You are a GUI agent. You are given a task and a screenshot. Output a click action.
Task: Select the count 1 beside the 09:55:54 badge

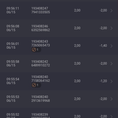coord(37,85)
